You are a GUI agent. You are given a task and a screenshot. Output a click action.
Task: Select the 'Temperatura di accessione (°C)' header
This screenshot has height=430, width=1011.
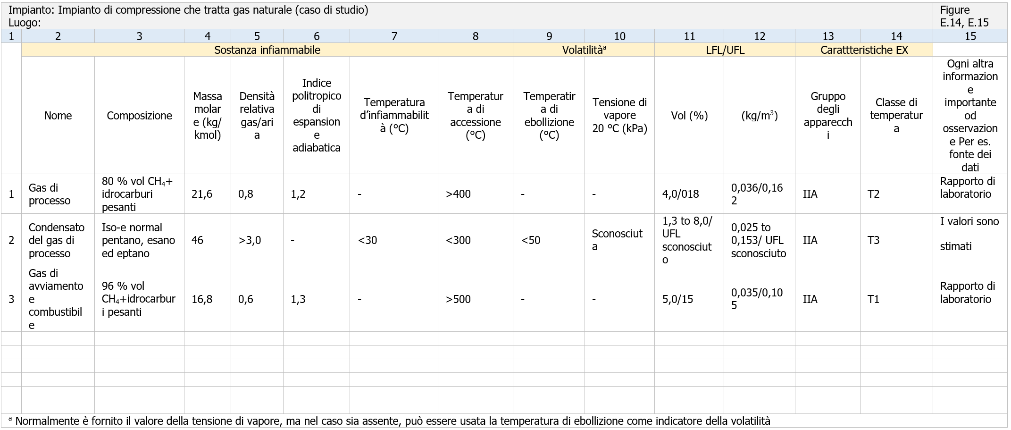(476, 115)
